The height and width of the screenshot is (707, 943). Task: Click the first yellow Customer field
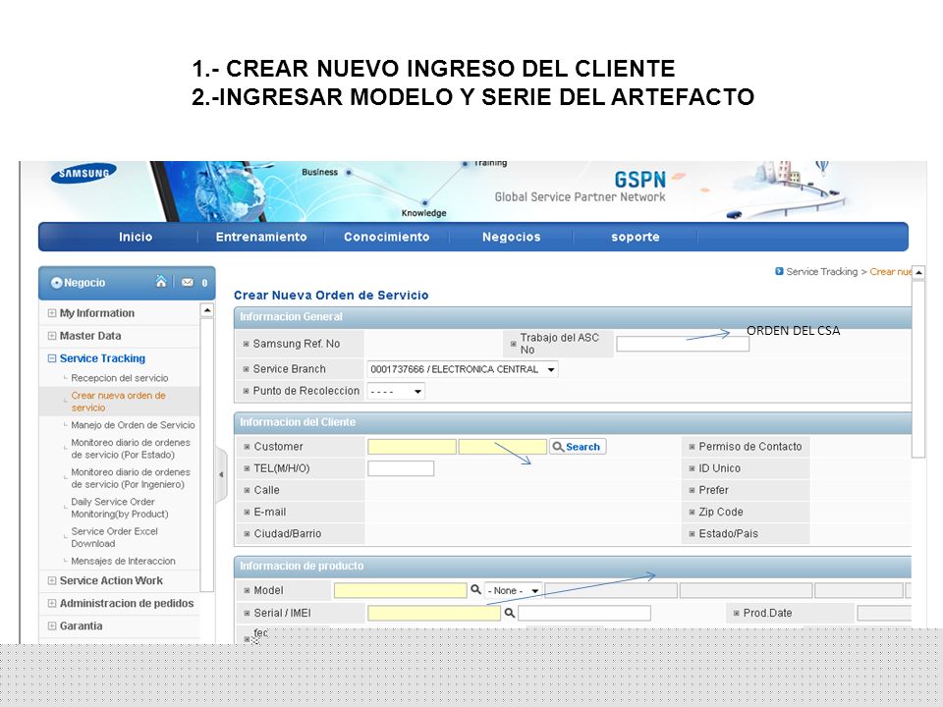click(412, 447)
